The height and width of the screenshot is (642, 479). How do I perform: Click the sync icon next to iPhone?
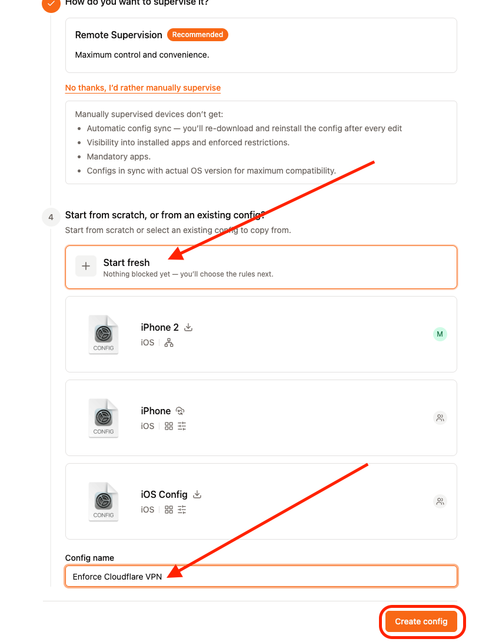click(x=180, y=411)
